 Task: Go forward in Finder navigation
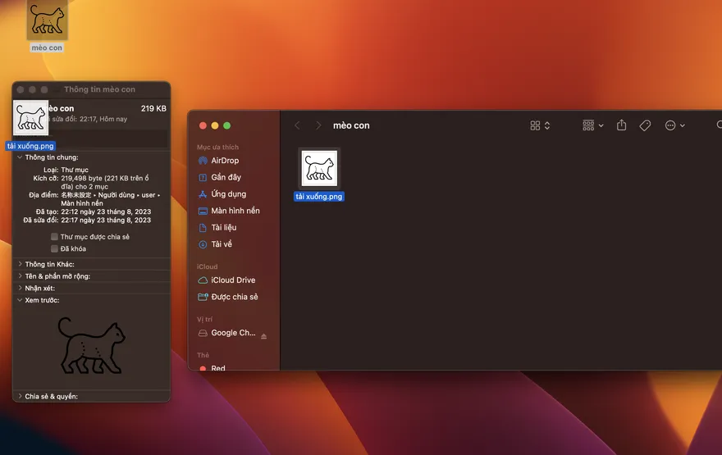[x=318, y=125]
